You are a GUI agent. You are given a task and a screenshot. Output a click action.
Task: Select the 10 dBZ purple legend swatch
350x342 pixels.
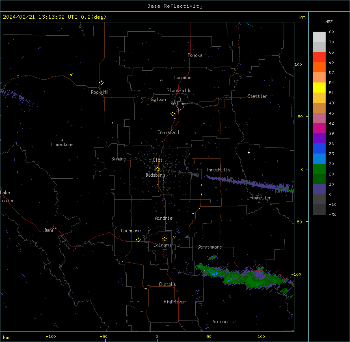click(x=319, y=189)
